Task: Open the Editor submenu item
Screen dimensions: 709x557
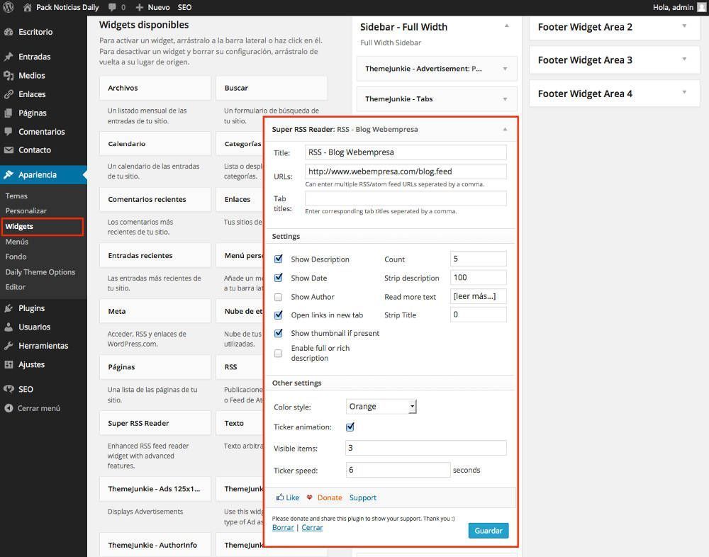Action: (16, 287)
